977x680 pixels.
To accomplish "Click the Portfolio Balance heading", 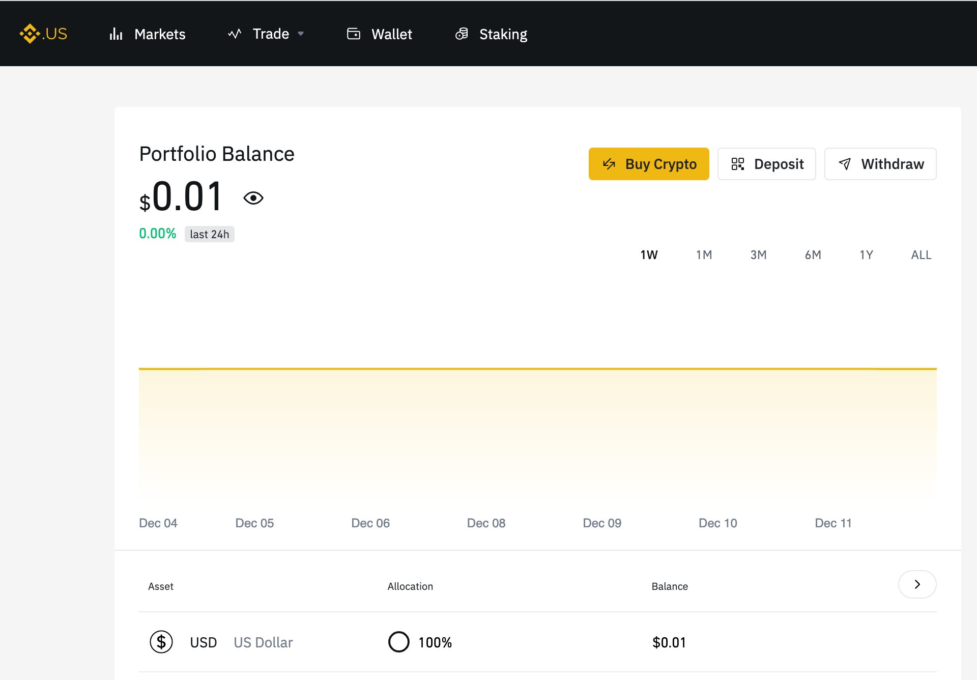I will tap(217, 154).
